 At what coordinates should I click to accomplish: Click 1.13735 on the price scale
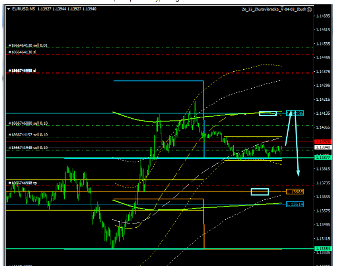click(x=323, y=183)
